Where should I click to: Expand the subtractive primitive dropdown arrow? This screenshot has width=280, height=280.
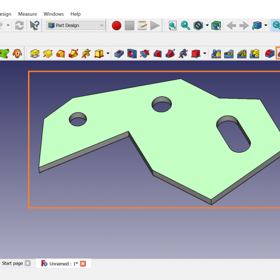coord(205,54)
